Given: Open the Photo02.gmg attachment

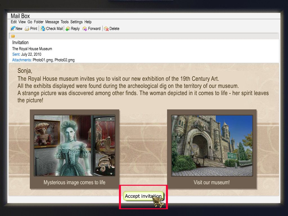Looking at the screenshot, I should tap(65, 60).
